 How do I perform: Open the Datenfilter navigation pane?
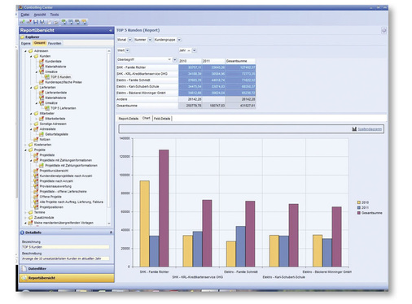pyautogui.click(x=67, y=268)
